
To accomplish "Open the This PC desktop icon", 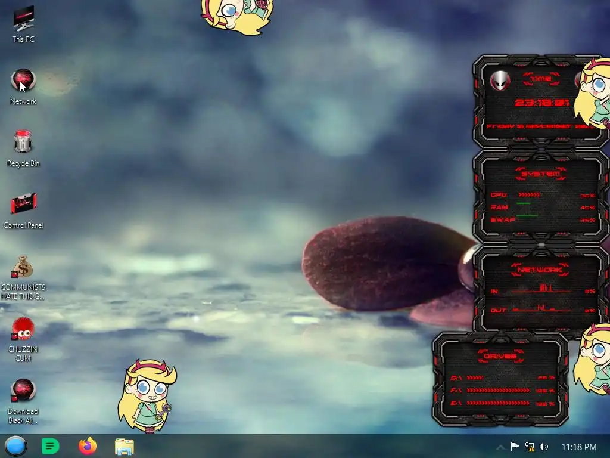I will 23,24.
